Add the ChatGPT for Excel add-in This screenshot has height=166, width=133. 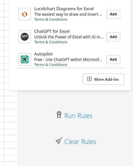point(113,37)
